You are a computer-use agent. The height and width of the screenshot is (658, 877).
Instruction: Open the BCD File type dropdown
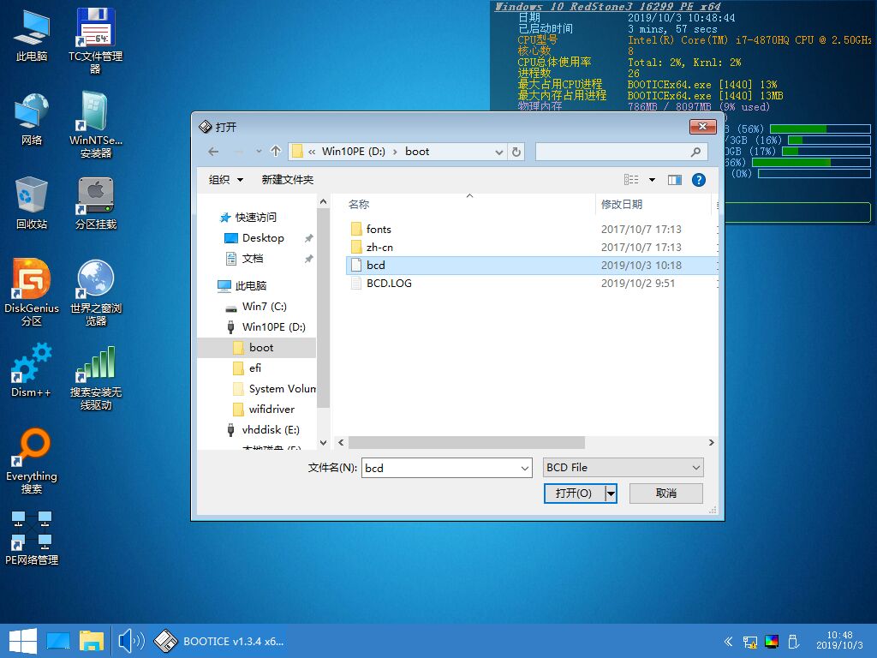point(623,467)
